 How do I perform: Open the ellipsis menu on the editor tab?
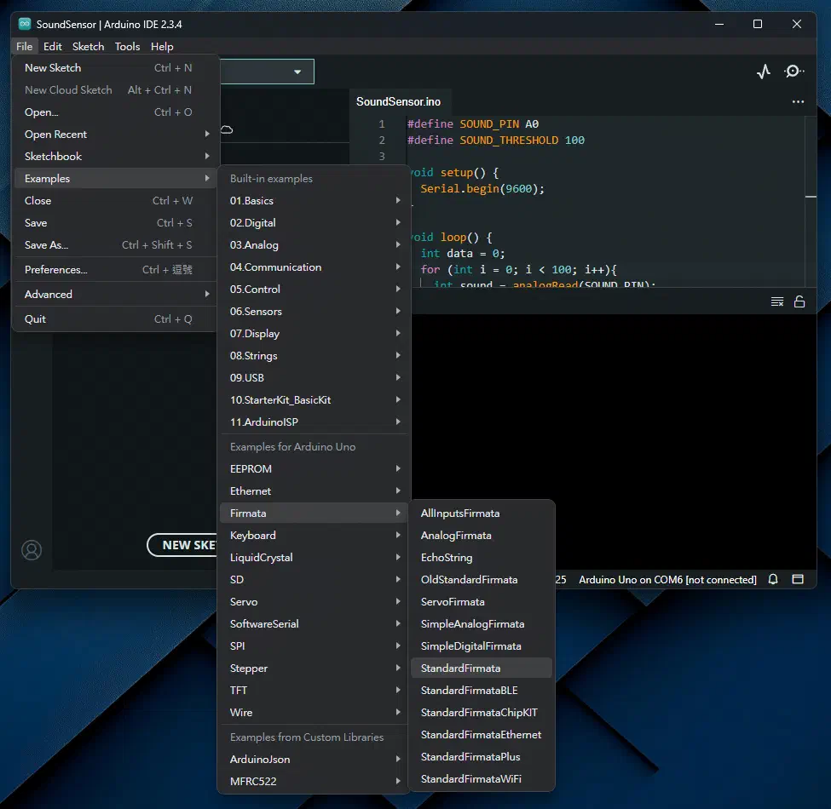[x=798, y=101]
